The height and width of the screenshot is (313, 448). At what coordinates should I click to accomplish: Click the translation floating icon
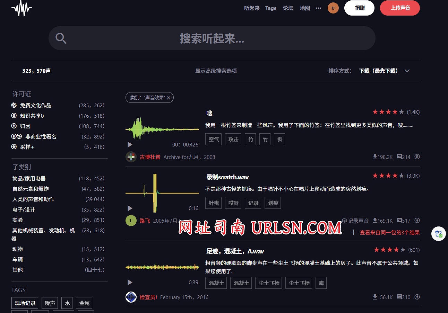click(x=439, y=234)
